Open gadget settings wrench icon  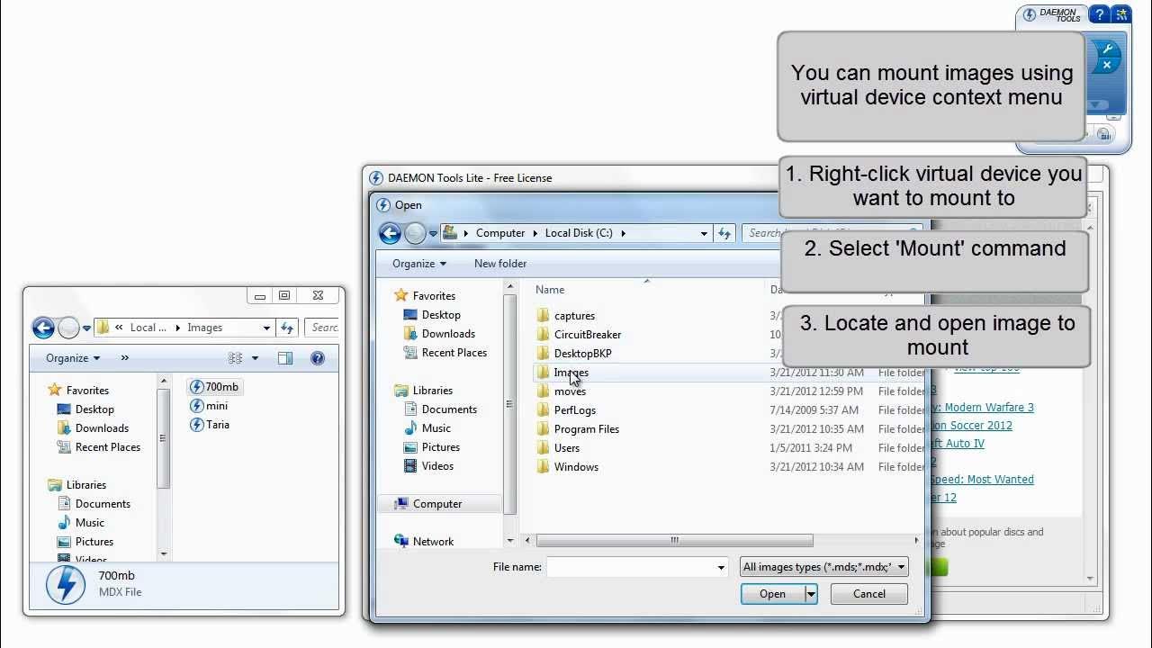pos(1107,49)
